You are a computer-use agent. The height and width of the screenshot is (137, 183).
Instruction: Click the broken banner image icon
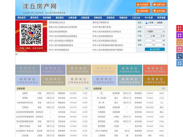17,54
